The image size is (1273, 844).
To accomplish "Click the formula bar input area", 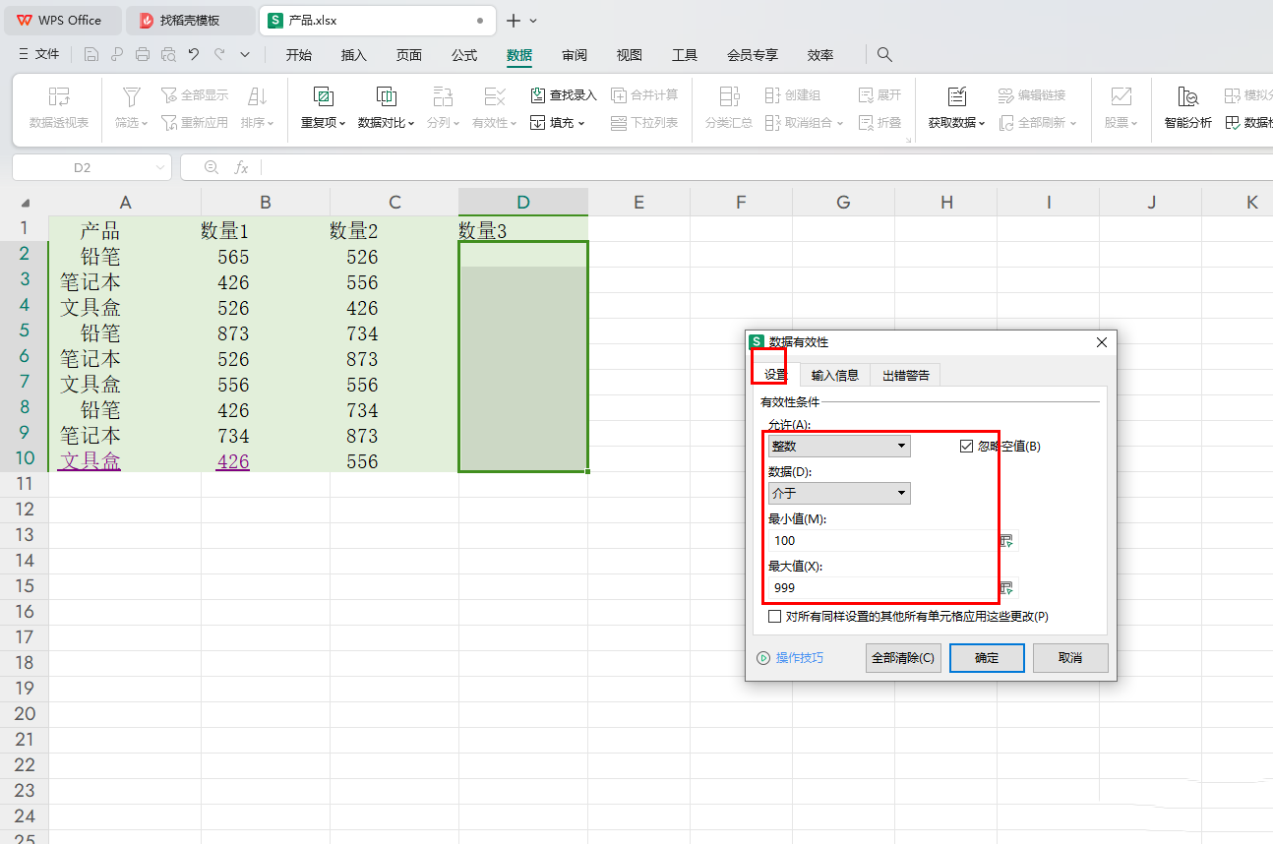I will (767, 168).
